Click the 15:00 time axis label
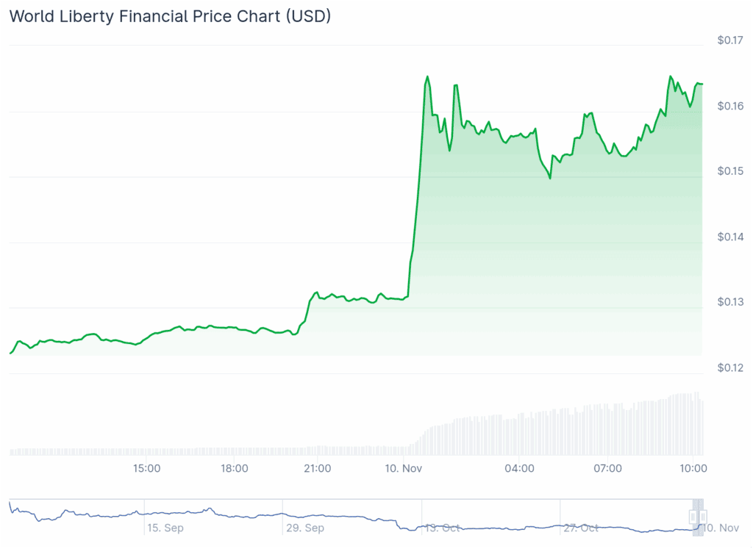753x549 pixels. 146,468
